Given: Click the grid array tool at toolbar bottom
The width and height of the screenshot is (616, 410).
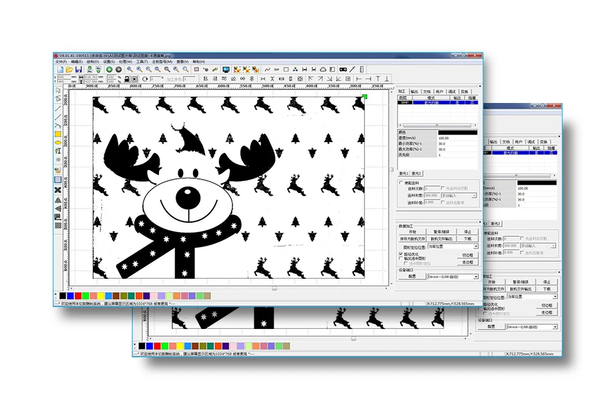Looking at the screenshot, I should [x=58, y=226].
